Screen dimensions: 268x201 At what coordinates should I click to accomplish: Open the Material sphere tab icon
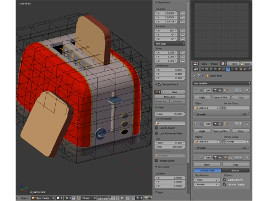coord(236,69)
